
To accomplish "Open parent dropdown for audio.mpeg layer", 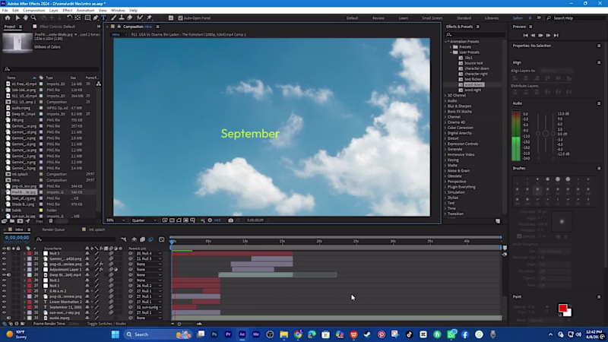I will tap(148, 318).
